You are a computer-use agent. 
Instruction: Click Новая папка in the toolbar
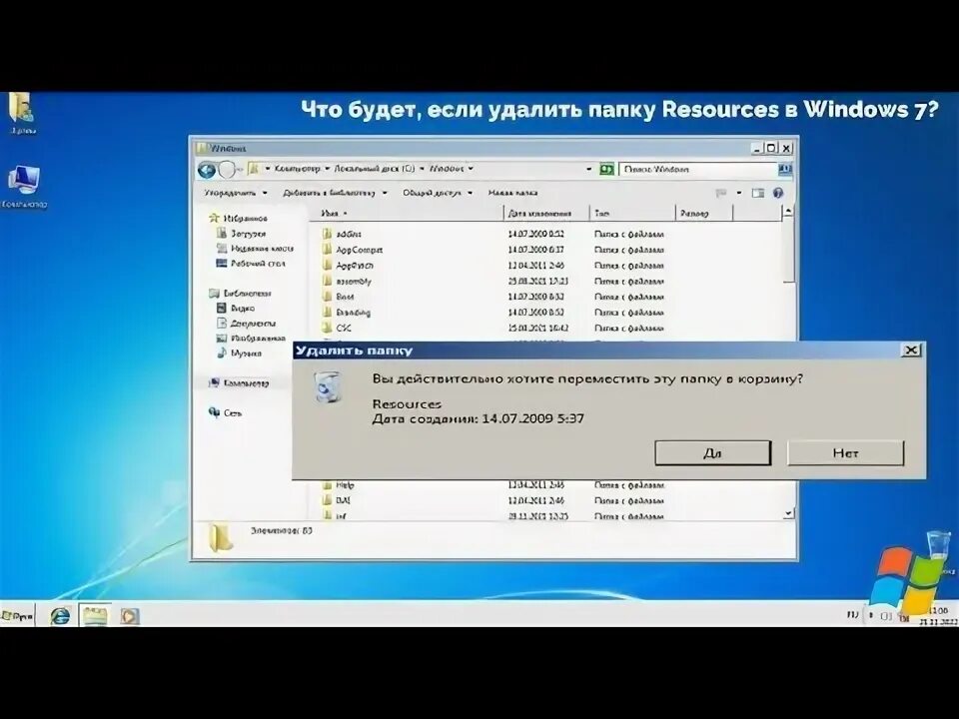(x=512, y=193)
